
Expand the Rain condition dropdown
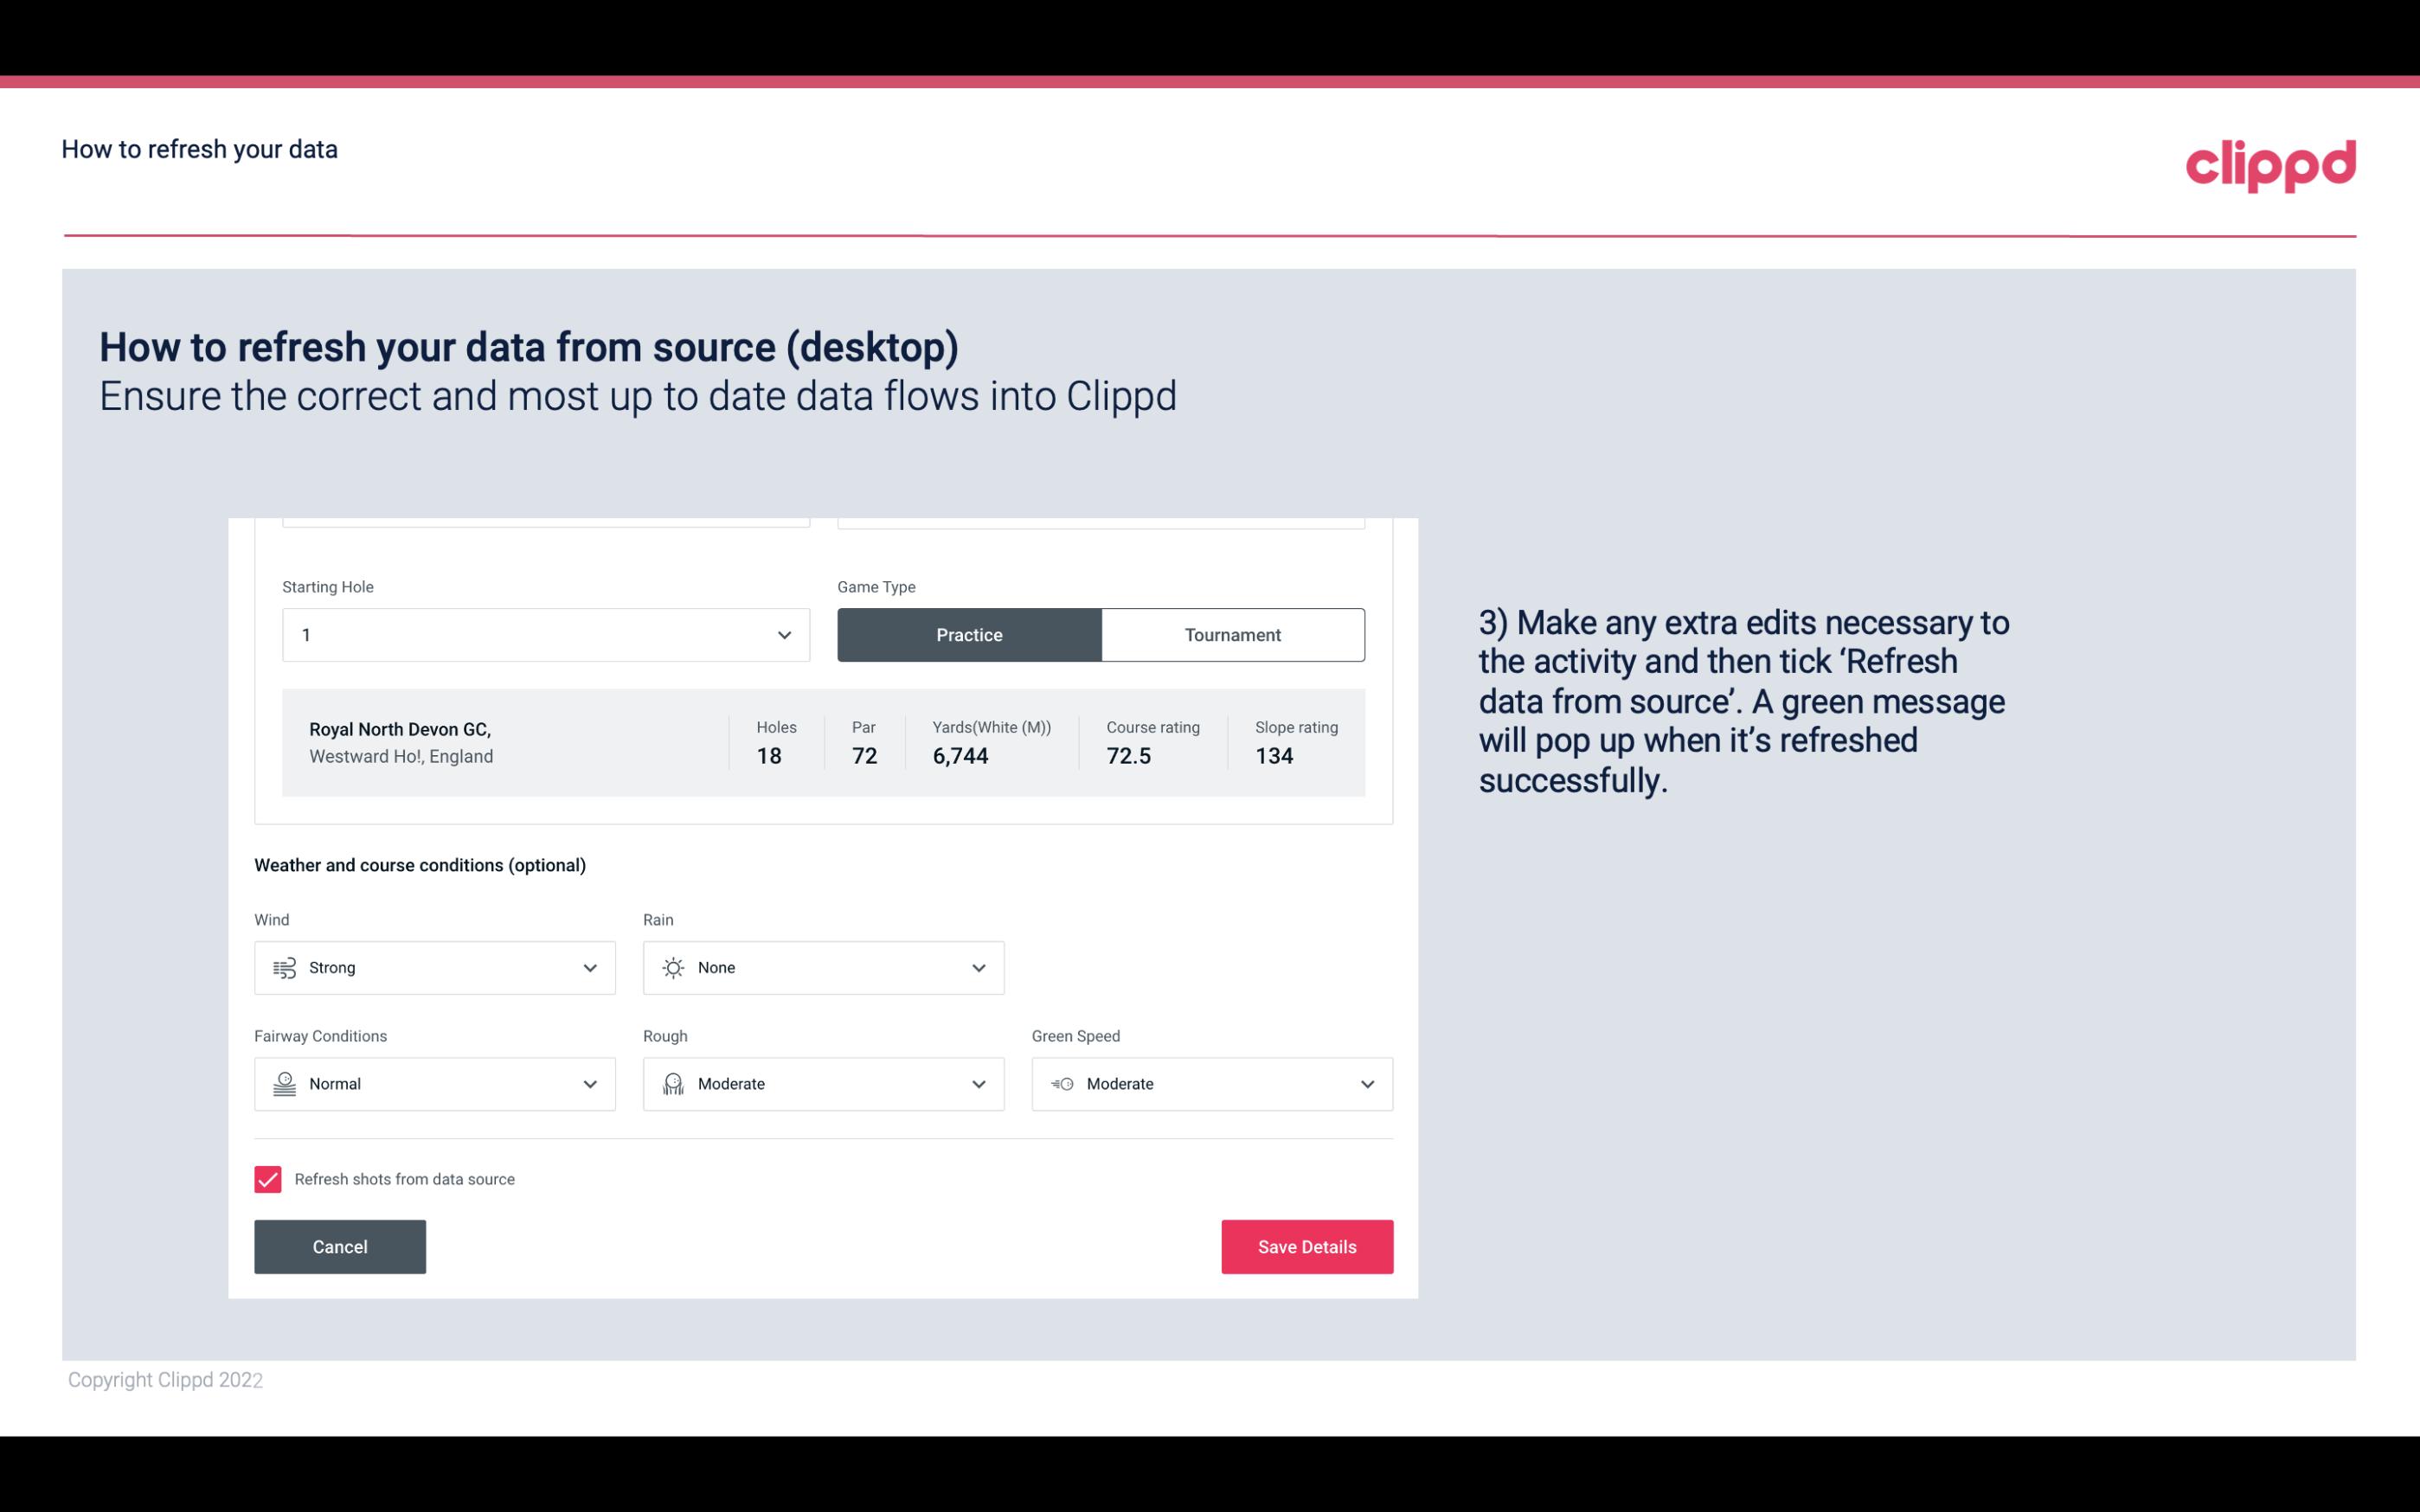pyautogui.click(x=978, y=967)
